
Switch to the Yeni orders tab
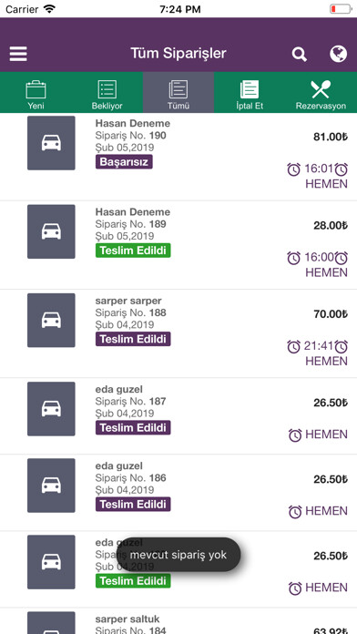pyautogui.click(x=36, y=93)
